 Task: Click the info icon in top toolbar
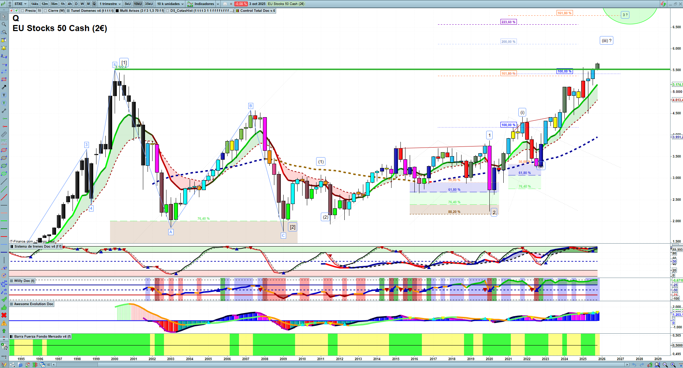point(225,4)
